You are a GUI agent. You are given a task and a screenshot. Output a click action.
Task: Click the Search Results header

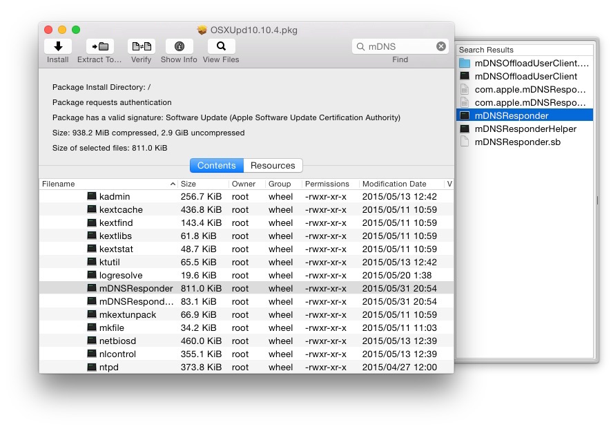click(525, 50)
